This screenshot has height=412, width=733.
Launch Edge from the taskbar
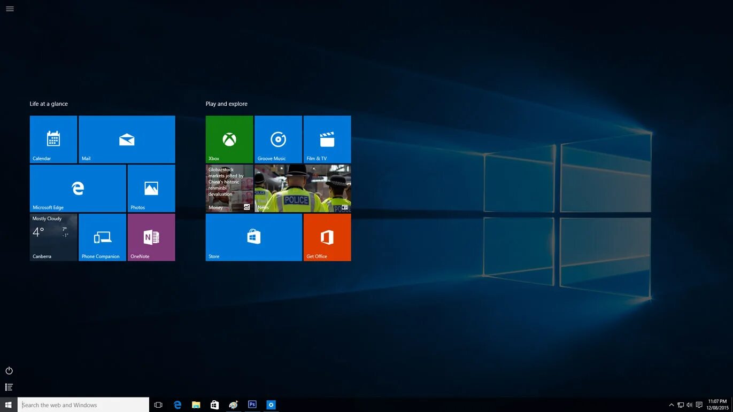tap(178, 405)
